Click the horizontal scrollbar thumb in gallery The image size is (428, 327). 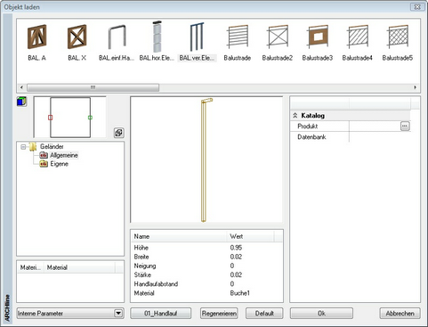93,87
